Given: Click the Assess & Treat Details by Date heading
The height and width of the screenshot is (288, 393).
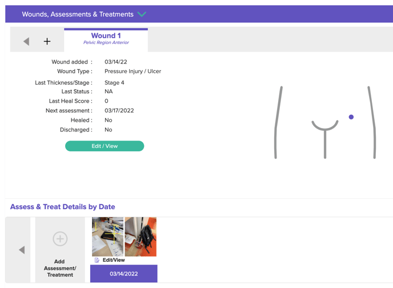Looking at the screenshot, I should pyautogui.click(x=63, y=207).
